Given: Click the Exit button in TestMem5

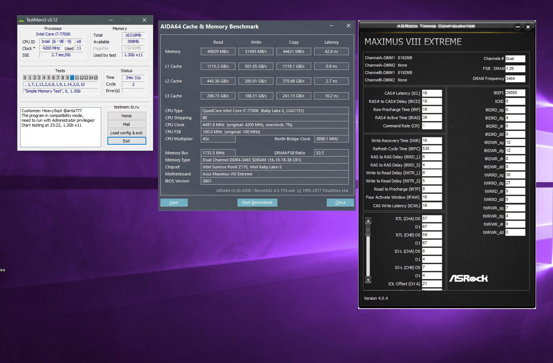Looking at the screenshot, I should [127, 141].
